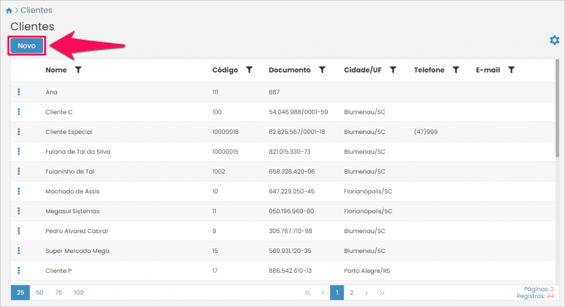The height and width of the screenshot is (307, 565).
Task: Go to next page arrow
Action: (366, 293)
